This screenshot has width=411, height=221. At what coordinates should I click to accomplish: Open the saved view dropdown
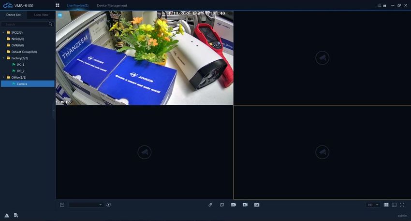(x=86, y=205)
